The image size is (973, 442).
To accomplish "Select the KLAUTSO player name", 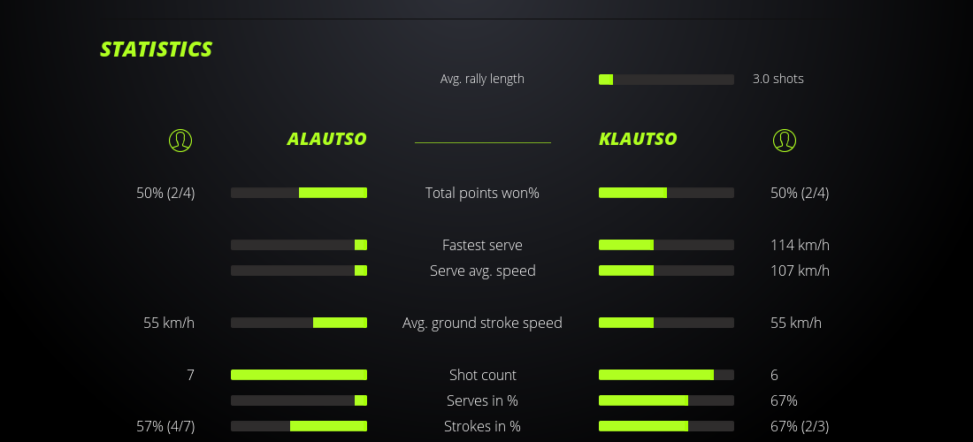I will click(638, 139).
